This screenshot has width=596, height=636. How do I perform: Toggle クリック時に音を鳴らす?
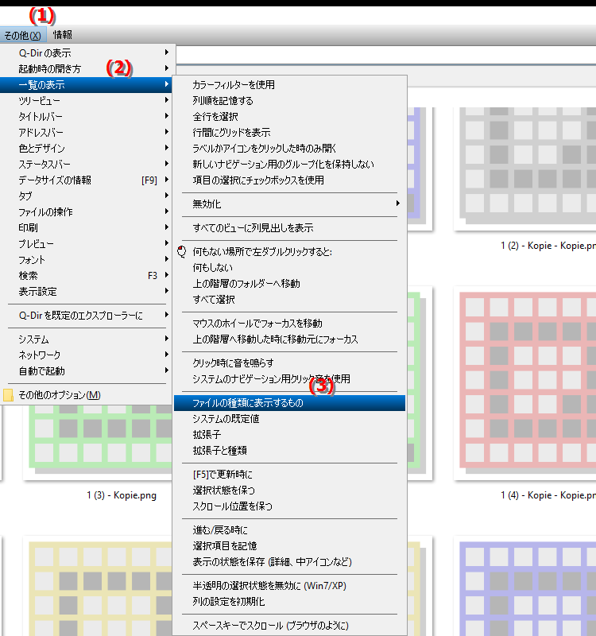click(x=289, y=363)
